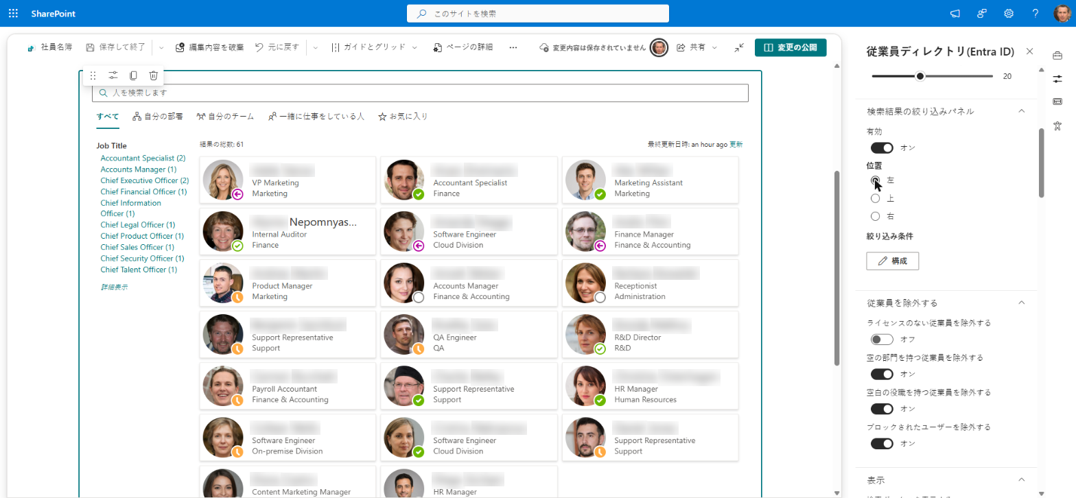Open the sliders properties icon in right rail
The image size is (1076, 498).
pos(1057,78)
